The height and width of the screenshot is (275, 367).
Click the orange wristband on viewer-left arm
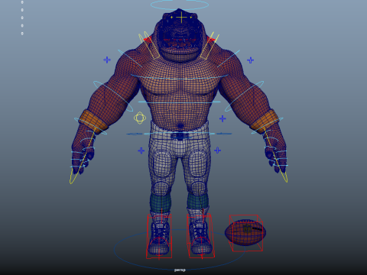(93, 121)
